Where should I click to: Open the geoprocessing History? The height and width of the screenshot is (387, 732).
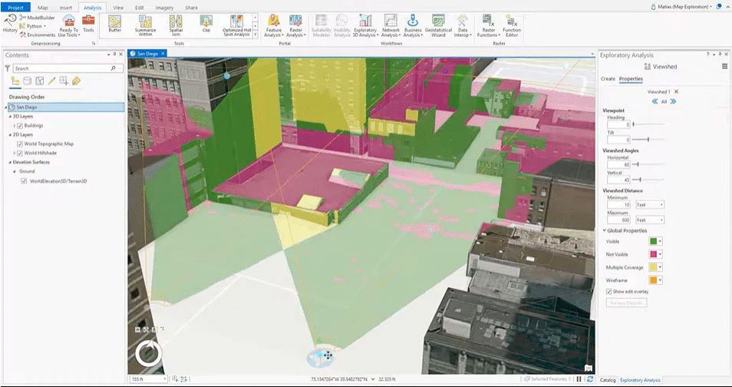(x=10, y=24)
